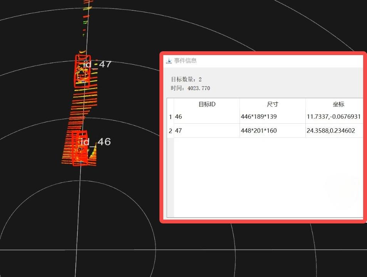367x277 pixels.
Task: Sort table by 尺寸 column header
Action: click(272, 104)
